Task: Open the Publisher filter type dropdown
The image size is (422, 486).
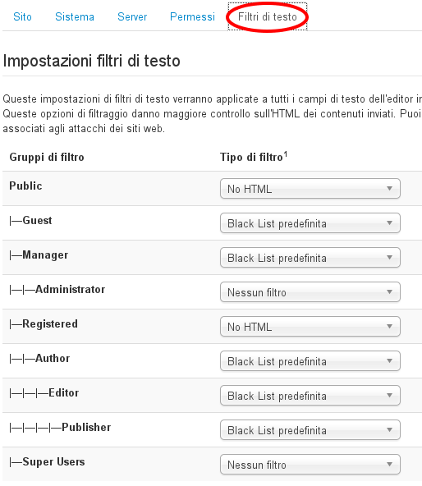Action: [310, 430]
